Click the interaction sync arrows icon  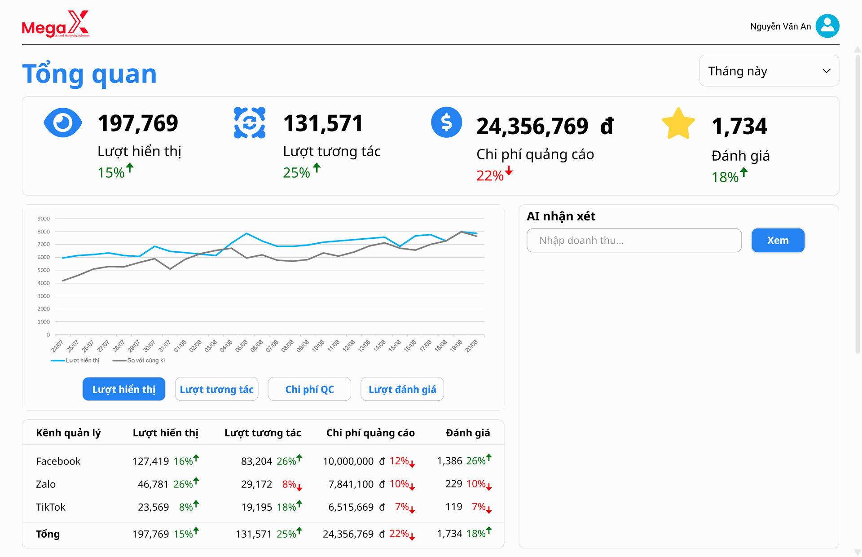tap(250, 123)
